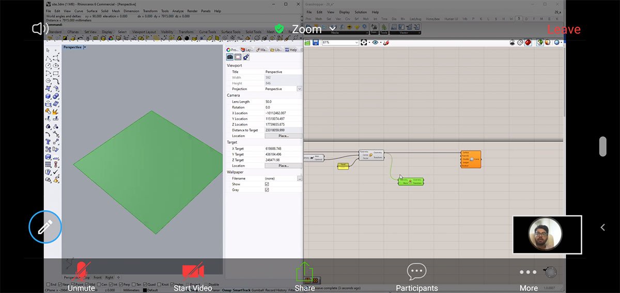The image size is (620, 293).
Task: Tap the Share button
Action: tap(305, 278)
